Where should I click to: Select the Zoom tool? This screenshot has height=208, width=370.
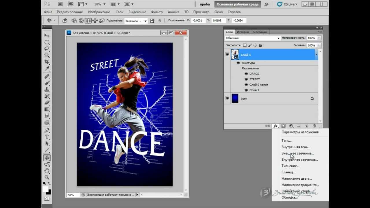[x=47, y=177]
